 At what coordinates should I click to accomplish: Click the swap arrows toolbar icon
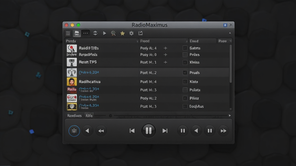(x=95, y=33)
